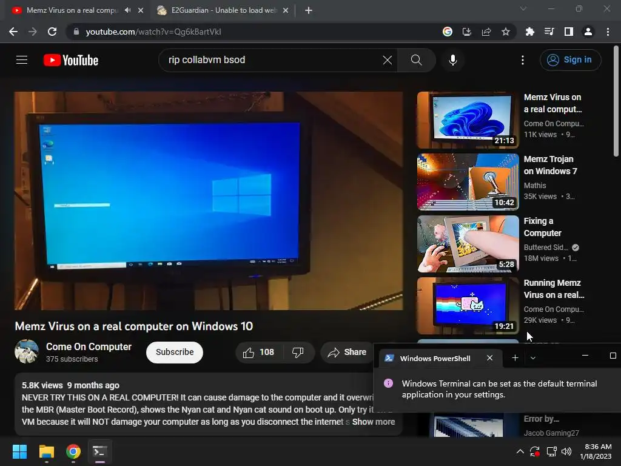This screenshot has height=466, width=621.
Task: Open the YouTube hamburger guide menu
Action: click(x=22, y=60)
